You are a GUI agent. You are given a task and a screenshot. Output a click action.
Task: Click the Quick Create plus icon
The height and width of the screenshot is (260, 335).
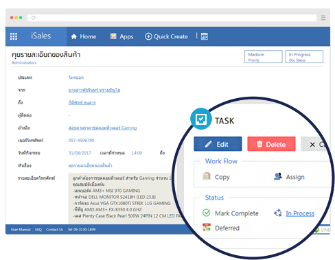tap(148, 36)
